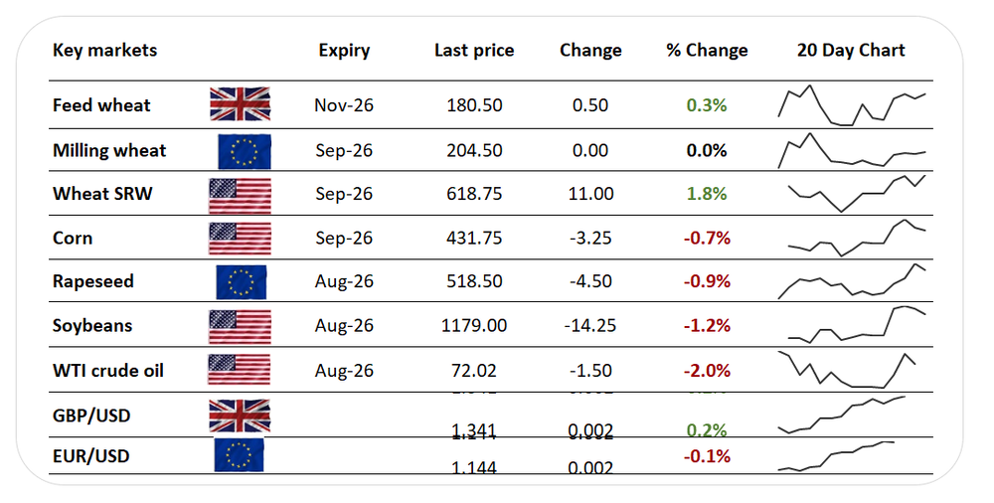
Task: Select the EU flag beside Rapeseed
Action: (x=241, y=282)
